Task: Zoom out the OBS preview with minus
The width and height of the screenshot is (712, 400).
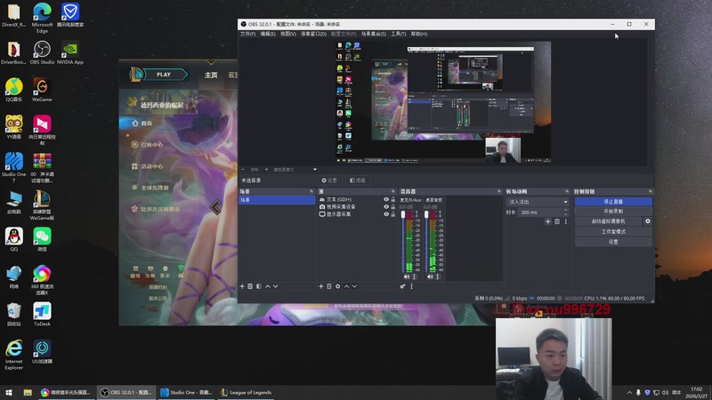Action: [243, 170]
